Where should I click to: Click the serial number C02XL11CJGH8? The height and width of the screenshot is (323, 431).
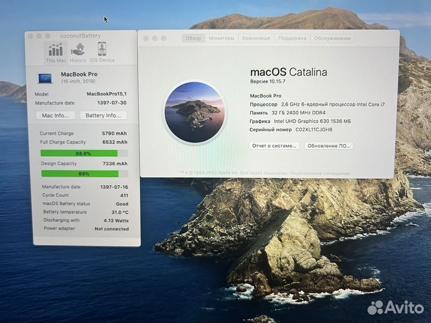tap(314, 130)
